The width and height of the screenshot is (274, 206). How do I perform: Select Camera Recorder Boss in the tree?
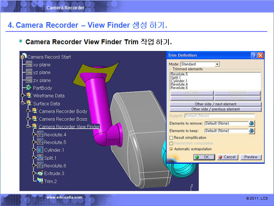(x=63, y=119)
